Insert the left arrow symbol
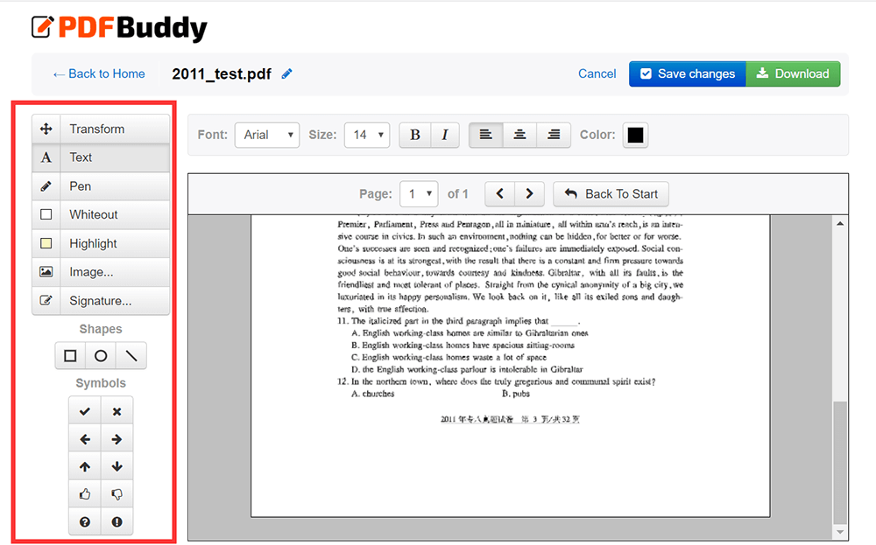The height and width of the screenshot is (545, 876). [x=85, y=439]
